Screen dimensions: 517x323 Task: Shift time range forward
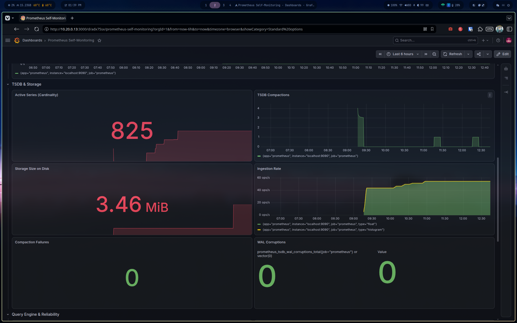426,54
